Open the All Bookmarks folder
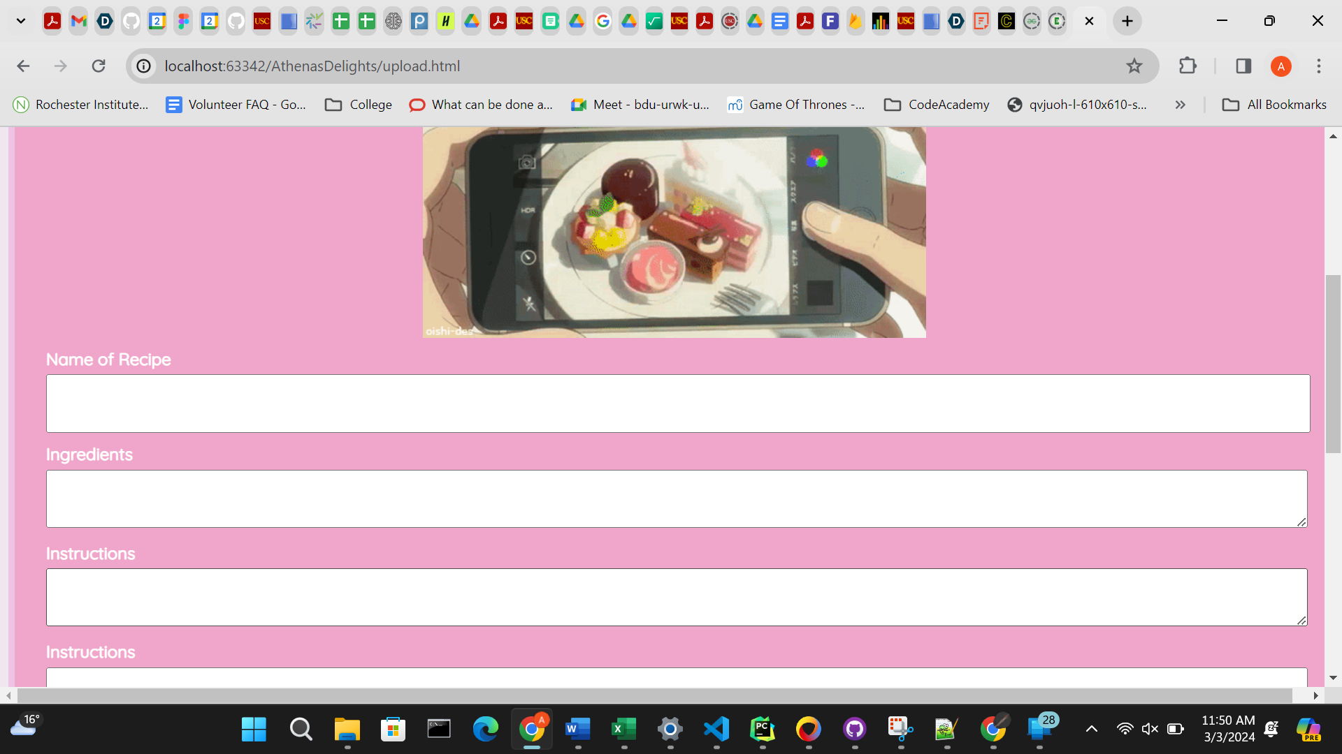 [1274, 105]
